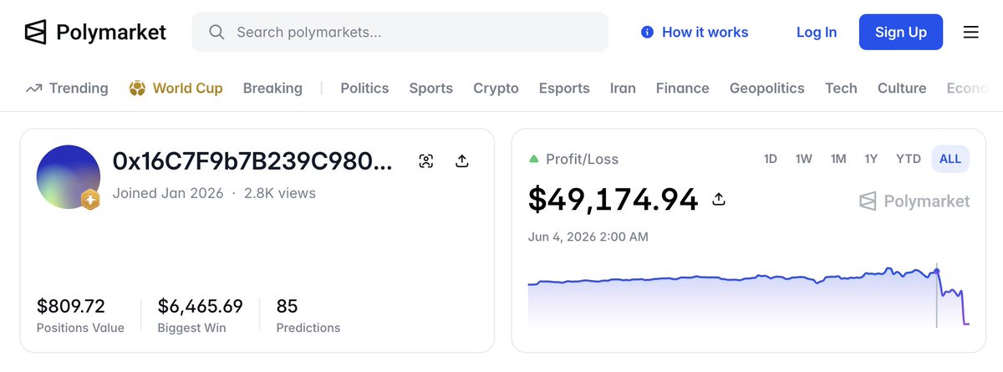Screen dimensions: 1003x372
Task: Switch chart to ALL time range
Action: (x=950, y=159)
